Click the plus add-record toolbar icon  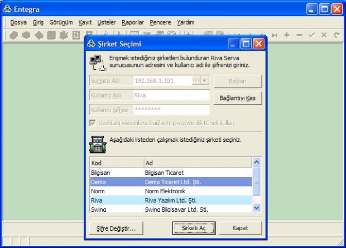click(x=287, y=35)
